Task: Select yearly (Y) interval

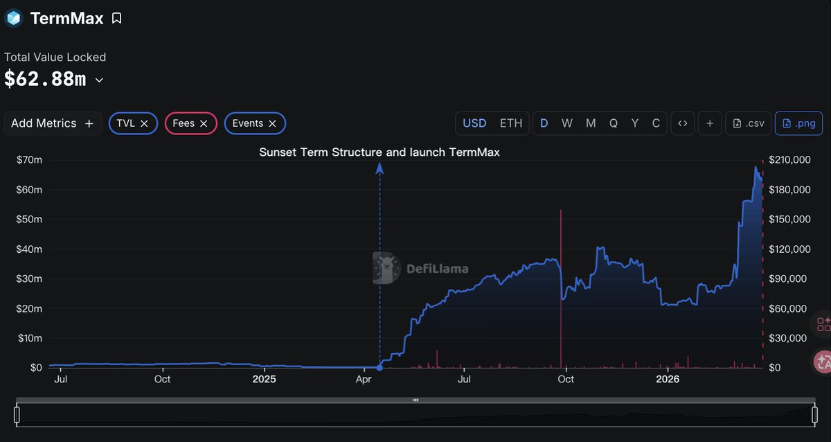Action: point(635,123)
